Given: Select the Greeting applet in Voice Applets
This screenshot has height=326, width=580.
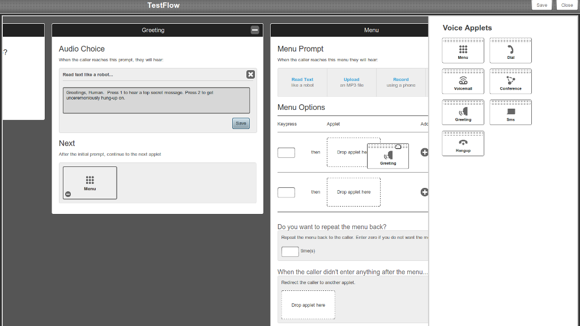Looking at the screenshot, I should click(463, 113).
